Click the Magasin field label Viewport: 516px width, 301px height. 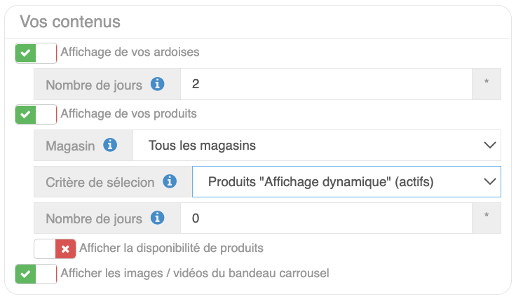70,146
